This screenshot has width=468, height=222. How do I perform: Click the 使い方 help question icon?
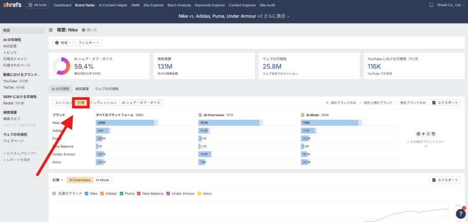[84, 30]
